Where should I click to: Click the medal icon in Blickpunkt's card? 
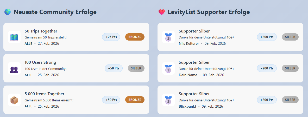click(x=168, y=100)
